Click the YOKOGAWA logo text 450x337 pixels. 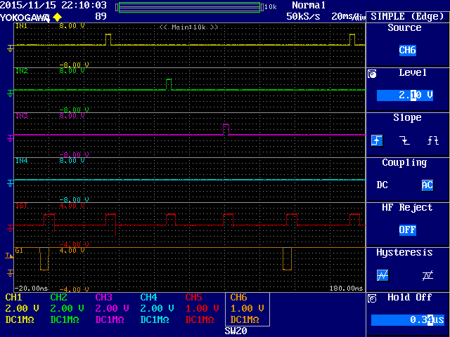point(25,18)
